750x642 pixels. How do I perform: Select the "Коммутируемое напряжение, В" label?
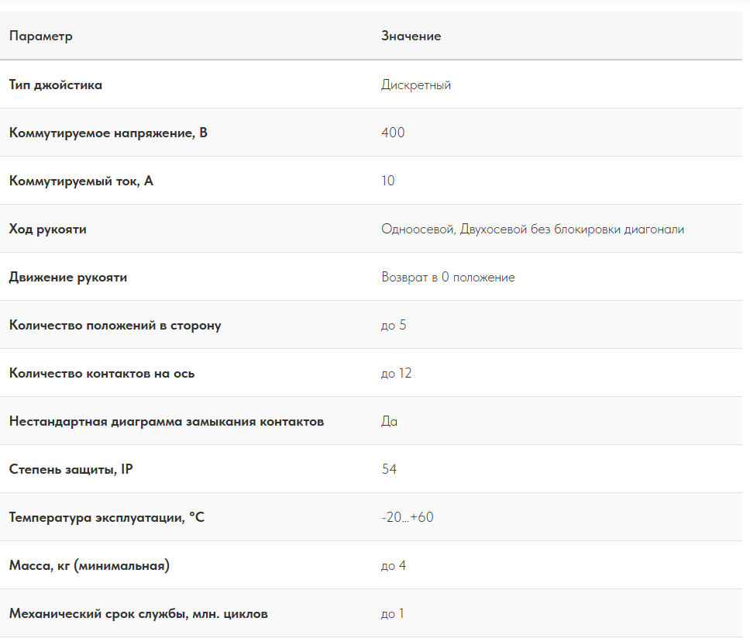pos(108,133)
